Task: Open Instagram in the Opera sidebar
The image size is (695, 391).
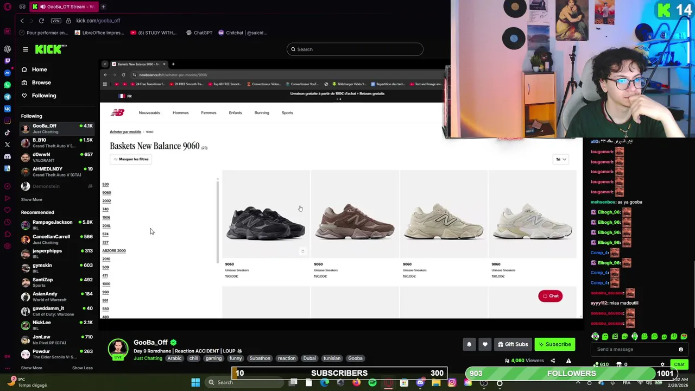Action: pos(7,121)
